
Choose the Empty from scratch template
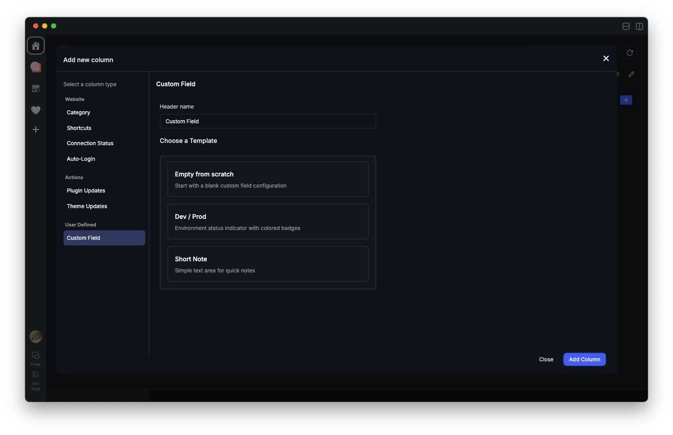(268, 179)
